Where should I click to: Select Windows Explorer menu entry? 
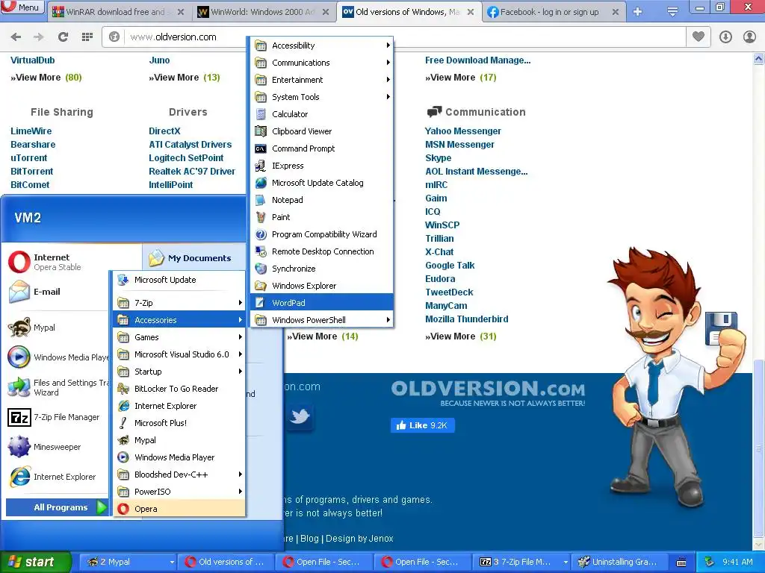click(x=321, y=286)
